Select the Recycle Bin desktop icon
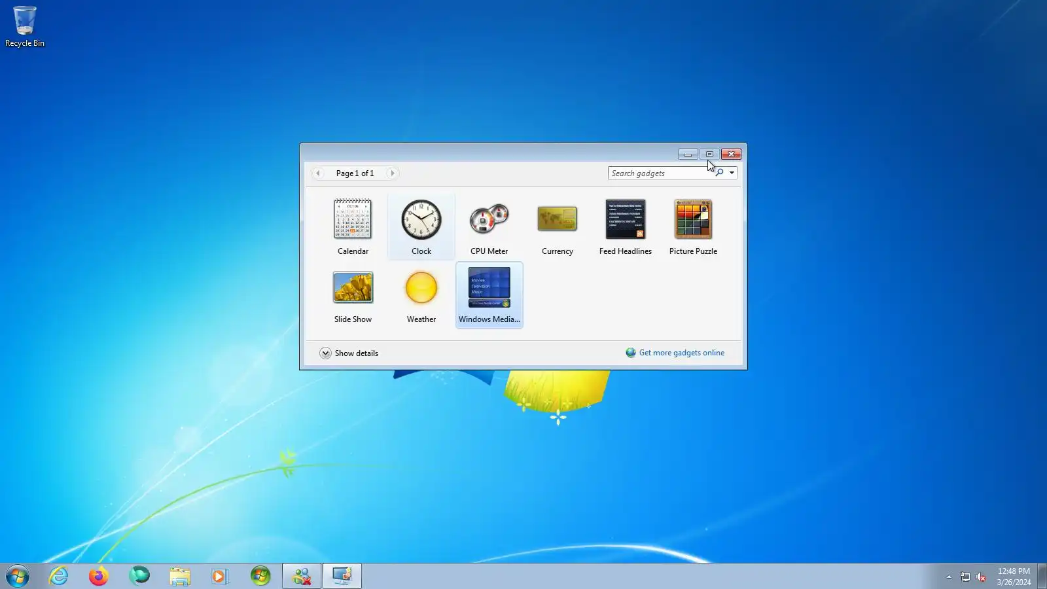This screenshot has width=1047, height=589. (25, 27)
